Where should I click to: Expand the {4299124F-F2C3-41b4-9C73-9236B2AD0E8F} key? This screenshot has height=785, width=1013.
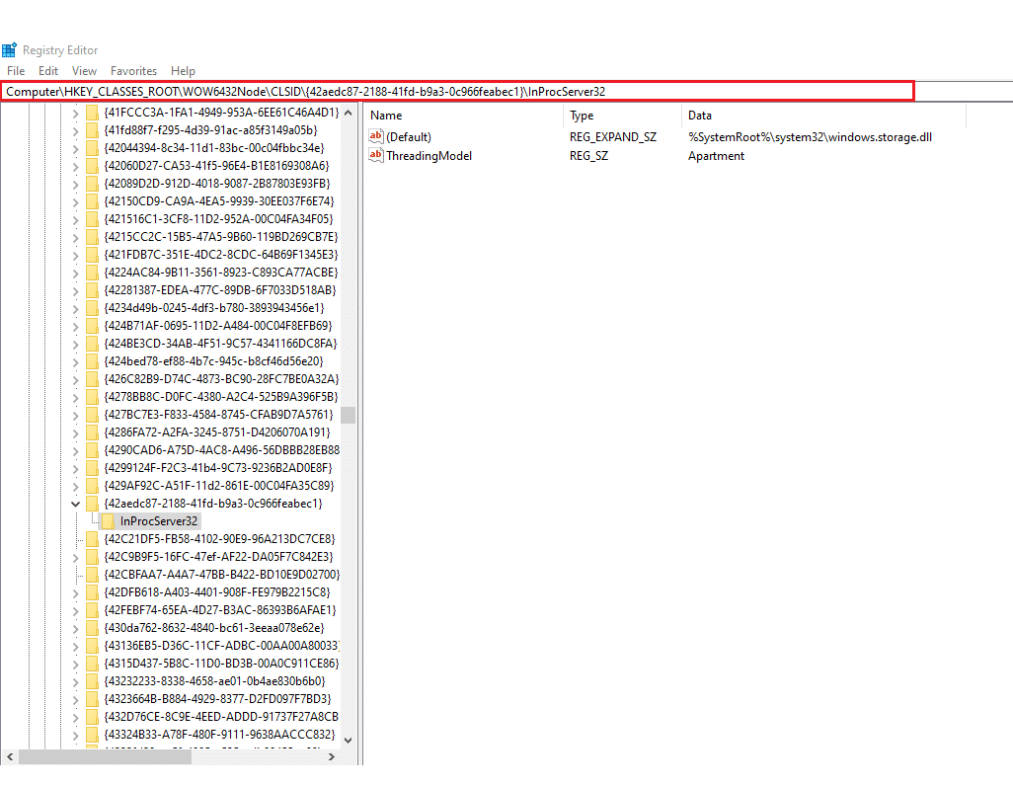point(76,468)
